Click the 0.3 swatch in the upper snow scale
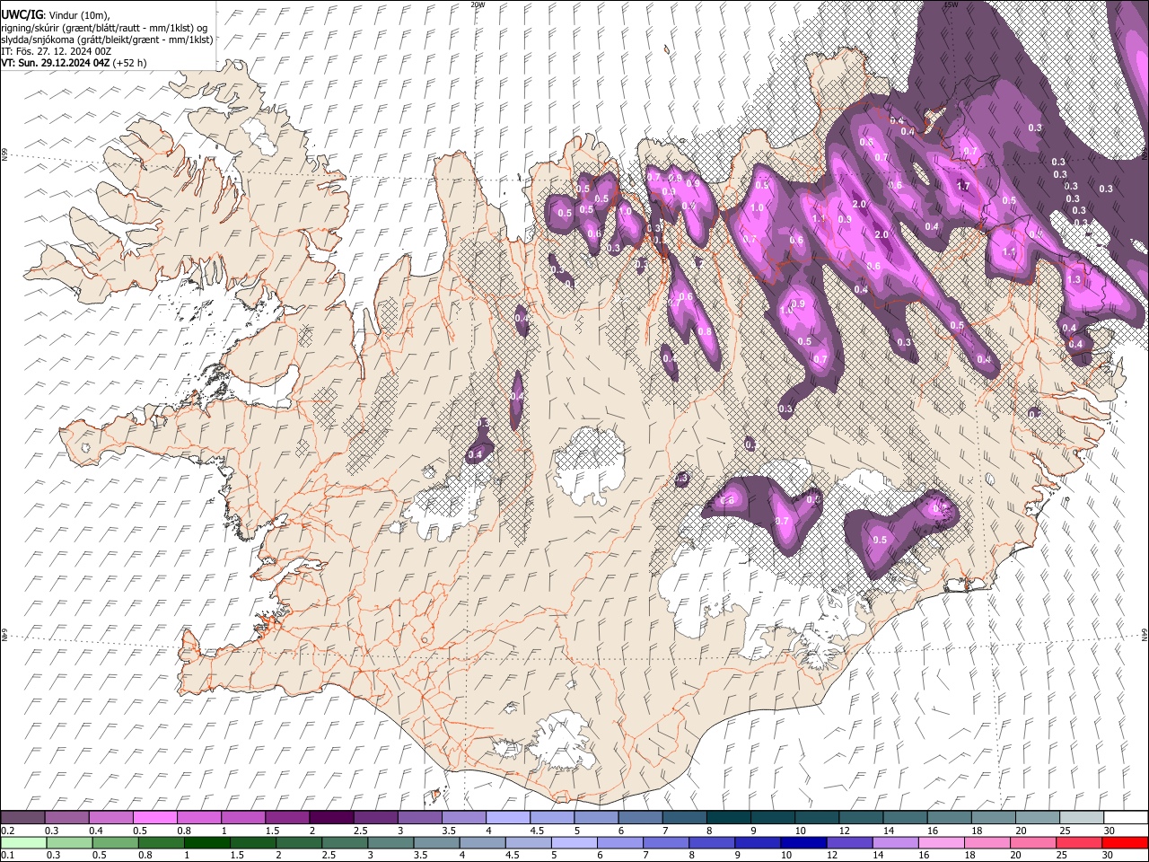This screenshot has width=1149, height=862. (66, 818)
